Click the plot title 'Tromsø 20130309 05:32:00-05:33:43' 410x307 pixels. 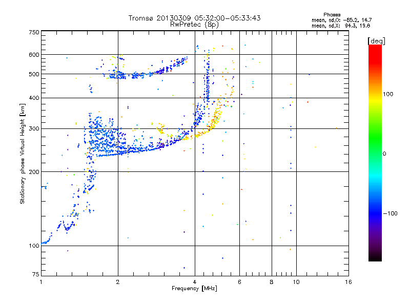click(195, 18)
